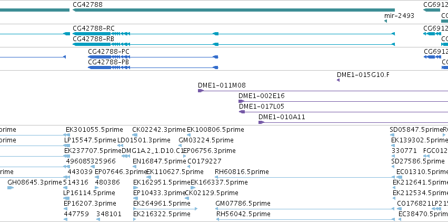
Task: Click the GH08645.3prime feature glyph
Action: [11, 188]
